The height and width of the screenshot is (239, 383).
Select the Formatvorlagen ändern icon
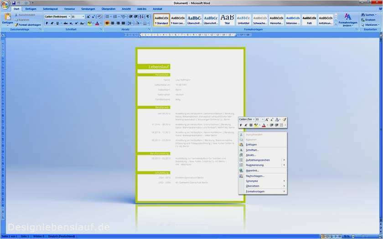click(348, 16)
